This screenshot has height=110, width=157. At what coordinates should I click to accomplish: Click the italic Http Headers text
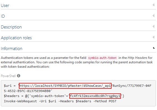coord(137,58)
